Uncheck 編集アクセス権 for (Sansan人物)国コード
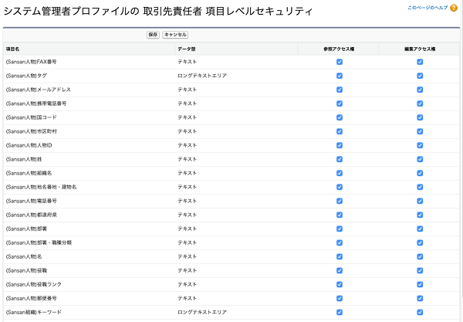Screen dimensions: 463x322 420,117
